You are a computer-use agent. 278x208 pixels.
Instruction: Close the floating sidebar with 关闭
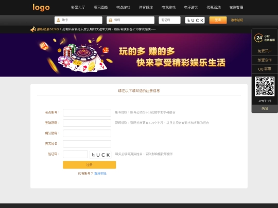coord(265,108)
